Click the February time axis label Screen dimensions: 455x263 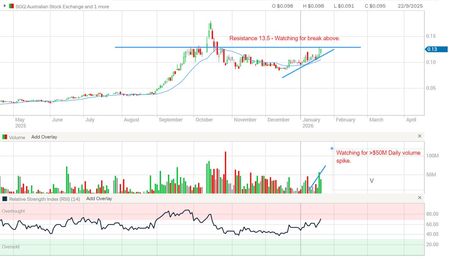pos(345,120)
